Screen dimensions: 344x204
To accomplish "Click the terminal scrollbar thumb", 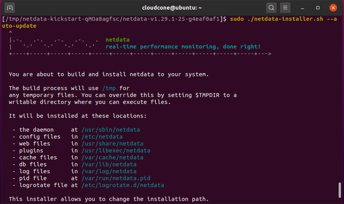I will pyautogui.click(x=340, y=190).
